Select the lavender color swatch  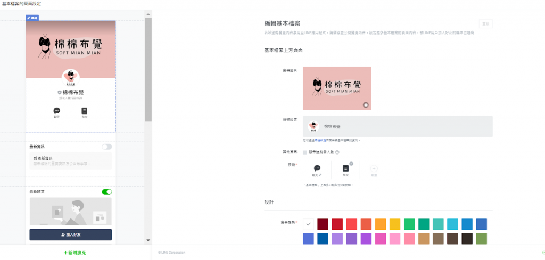(x=337, y=239)
